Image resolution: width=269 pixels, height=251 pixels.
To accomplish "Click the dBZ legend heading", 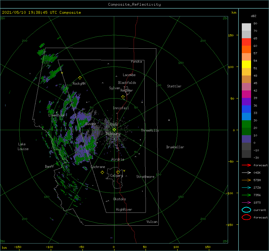I will 253,16.
